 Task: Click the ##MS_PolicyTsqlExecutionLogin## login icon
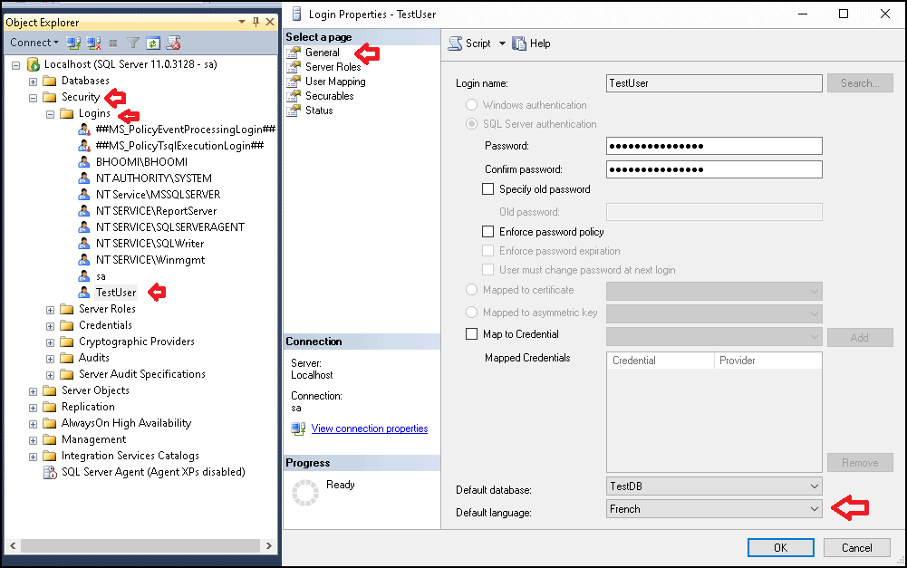tap(84, 146)
